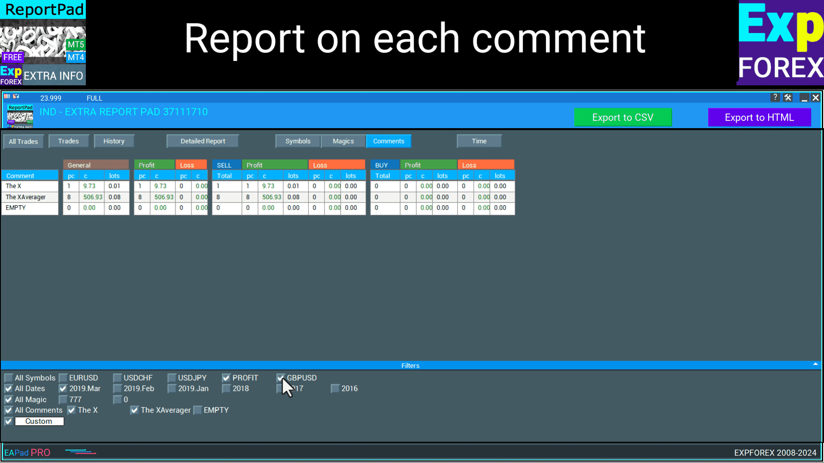Uncheck the All Comments filter

tap(9, 410)
